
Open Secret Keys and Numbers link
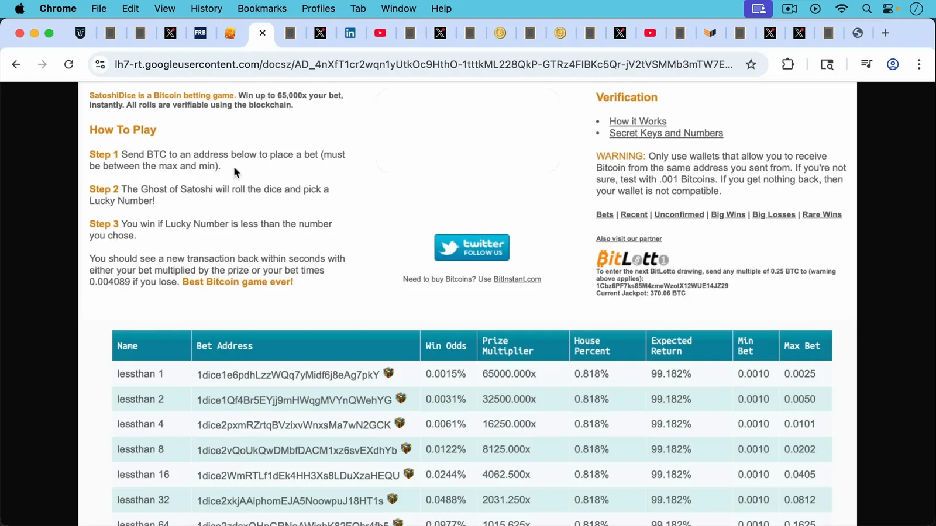coord(666,133)
